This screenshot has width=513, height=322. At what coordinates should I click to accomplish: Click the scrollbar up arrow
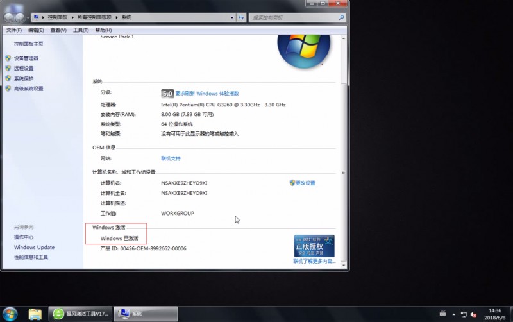point(344,38)
